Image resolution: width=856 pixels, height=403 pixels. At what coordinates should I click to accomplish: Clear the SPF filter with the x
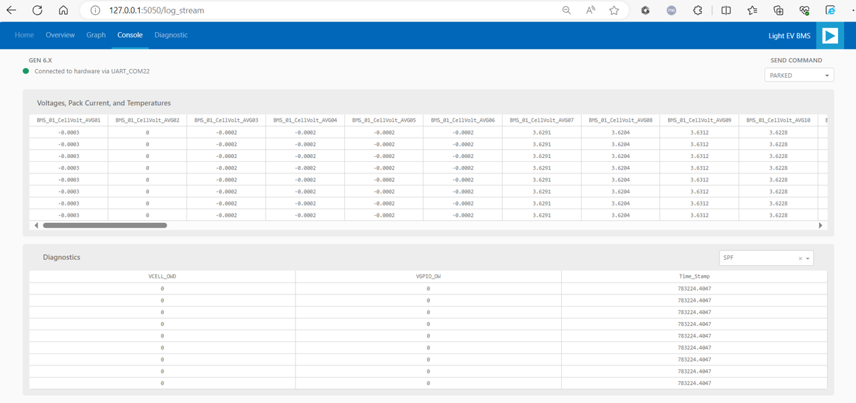click(x=800, y=258)
